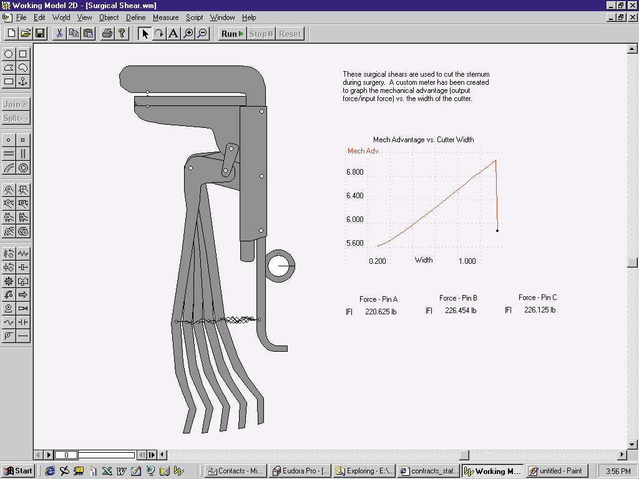Select the Zoom out magnifier tool
Image resolution: width=639 pixels, height=479 pixels.
point(202,34)
